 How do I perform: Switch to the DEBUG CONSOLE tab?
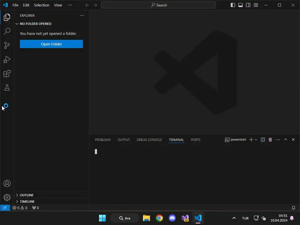click(149, 140)
